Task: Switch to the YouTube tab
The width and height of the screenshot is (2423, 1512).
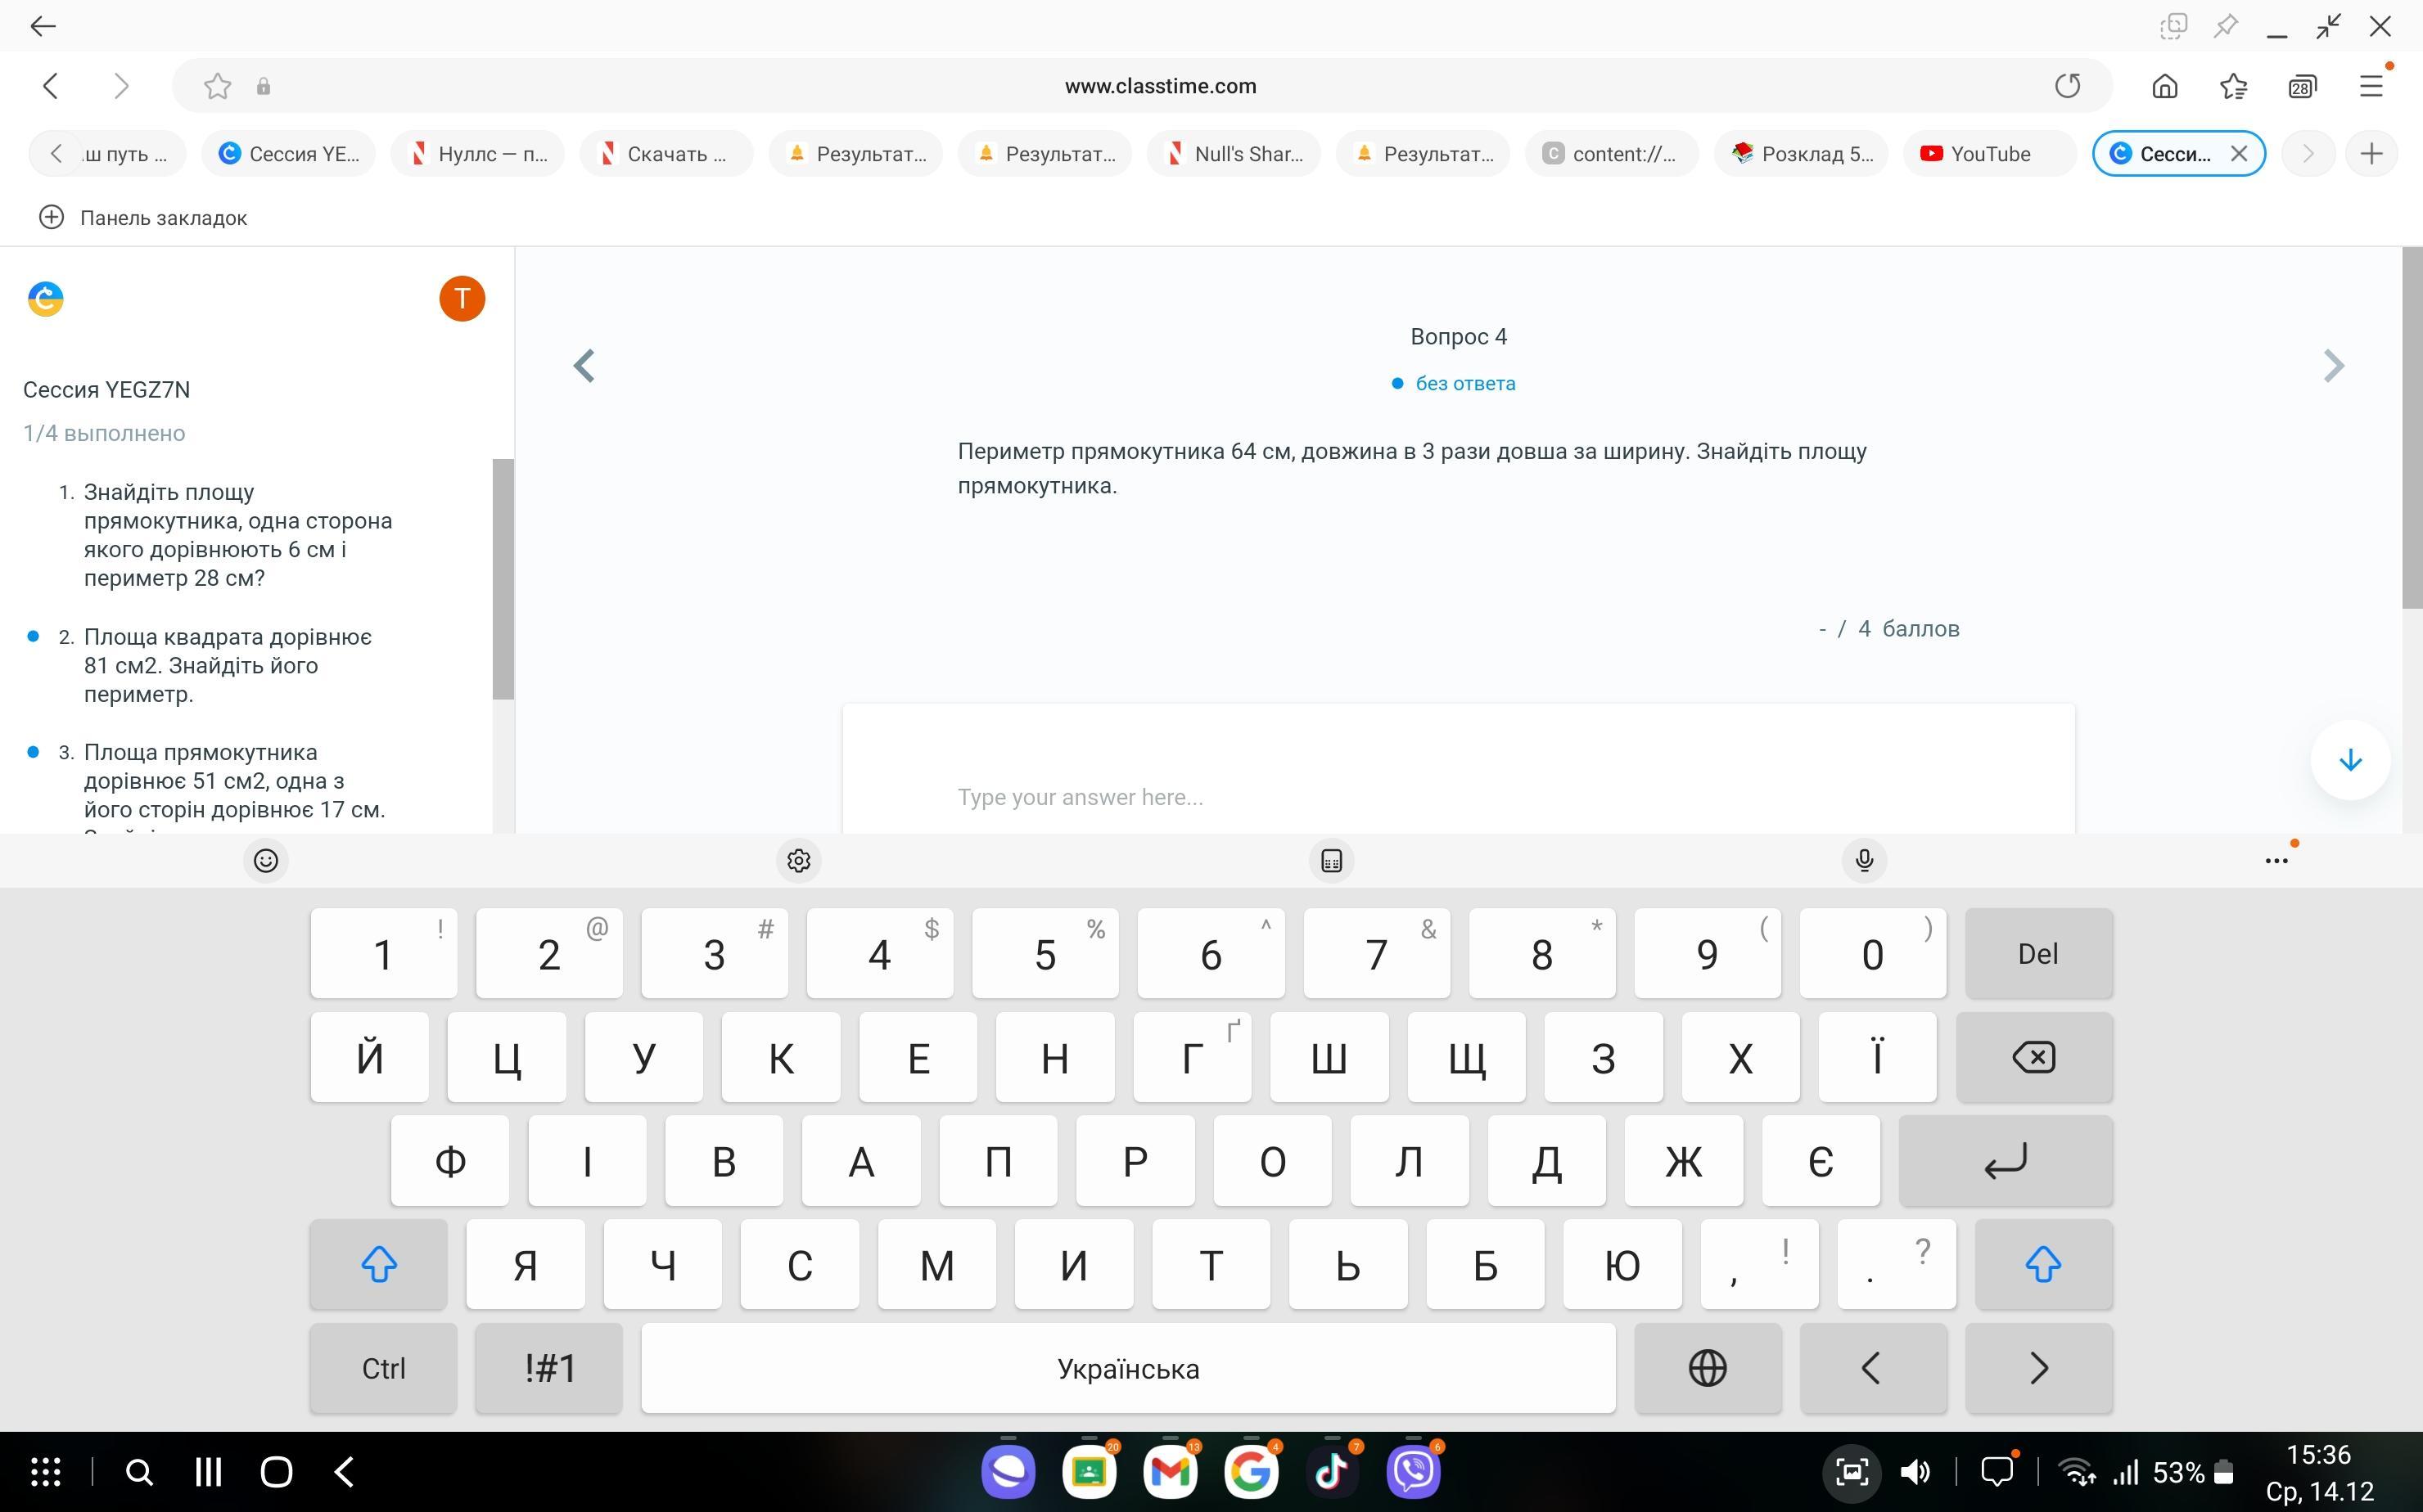Action: tap(1989, 154)
